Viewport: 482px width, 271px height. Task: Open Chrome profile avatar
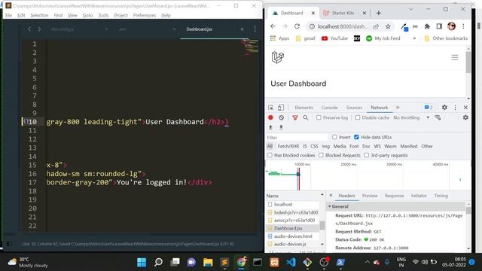(452, 26)
